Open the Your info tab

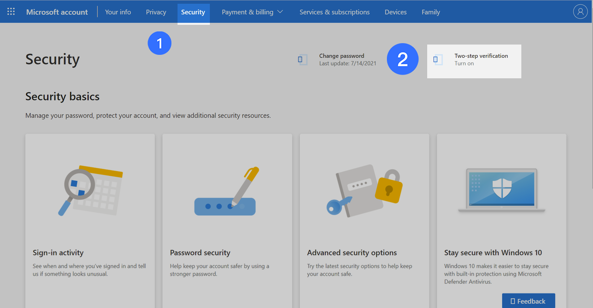[x=118, y=12]
